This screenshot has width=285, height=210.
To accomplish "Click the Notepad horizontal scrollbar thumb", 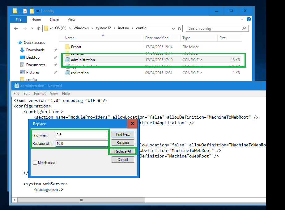I will pos(81,200).
